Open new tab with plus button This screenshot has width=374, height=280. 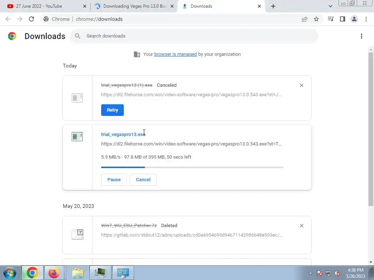pos(273,6)
